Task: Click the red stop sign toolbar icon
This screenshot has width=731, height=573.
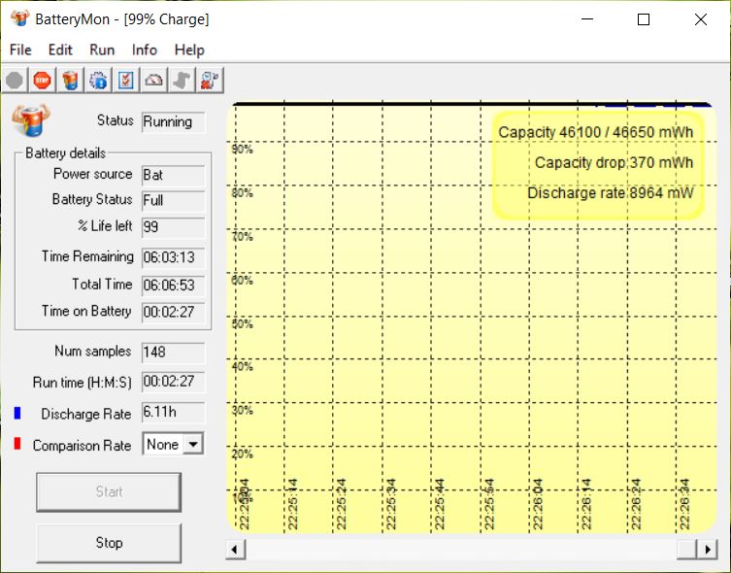Action: point(42,81)
